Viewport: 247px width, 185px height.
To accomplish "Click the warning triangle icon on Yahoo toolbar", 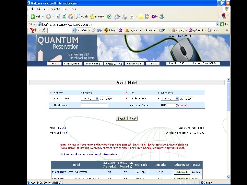I will click(127, 30).
